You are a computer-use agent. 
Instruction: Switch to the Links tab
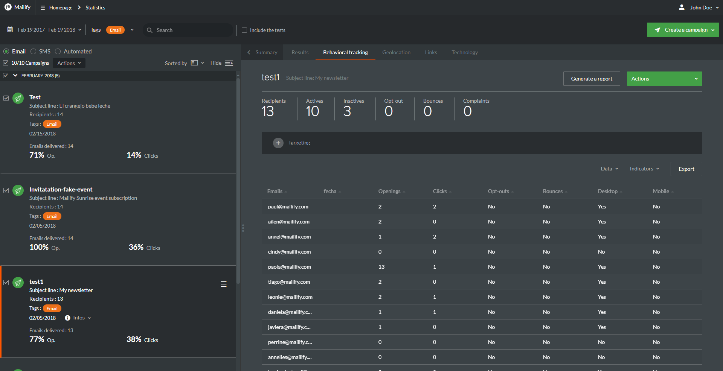(x=431, y=52)
